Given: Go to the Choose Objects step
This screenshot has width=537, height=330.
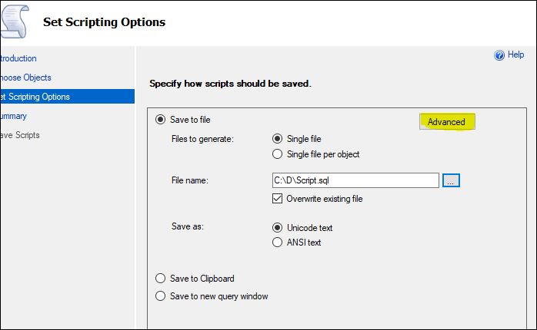Looking at the screenshot, I should point(26,78).
